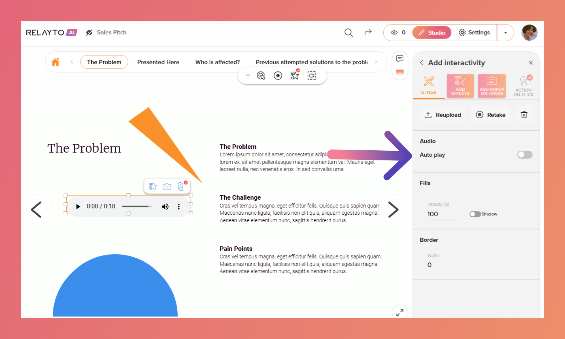Select the record circle icon in floating toolbar
565x339 pixels.
click(278, 76)
